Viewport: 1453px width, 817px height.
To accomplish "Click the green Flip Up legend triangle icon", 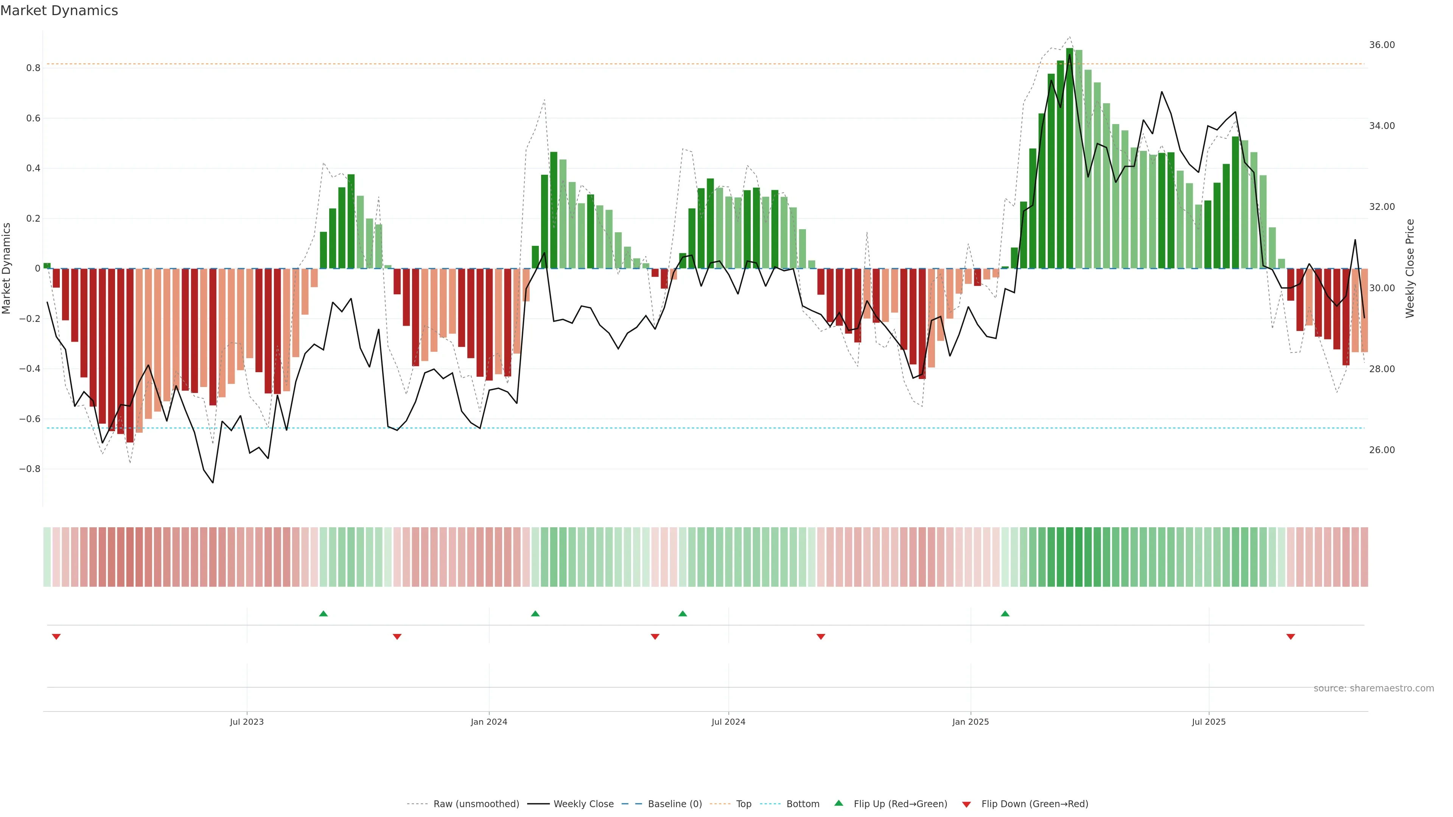I will pos(839,803).
